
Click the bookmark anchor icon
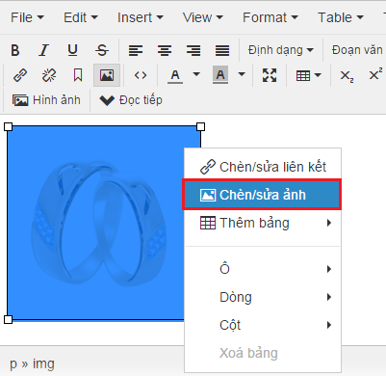point(78,75)
